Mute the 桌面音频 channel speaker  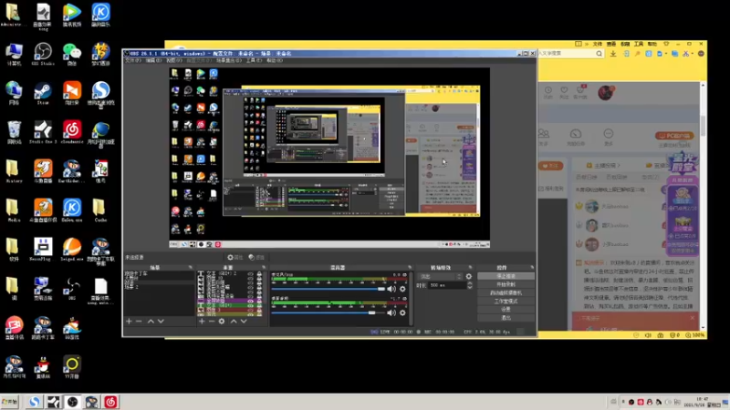[x=391, y=313]
